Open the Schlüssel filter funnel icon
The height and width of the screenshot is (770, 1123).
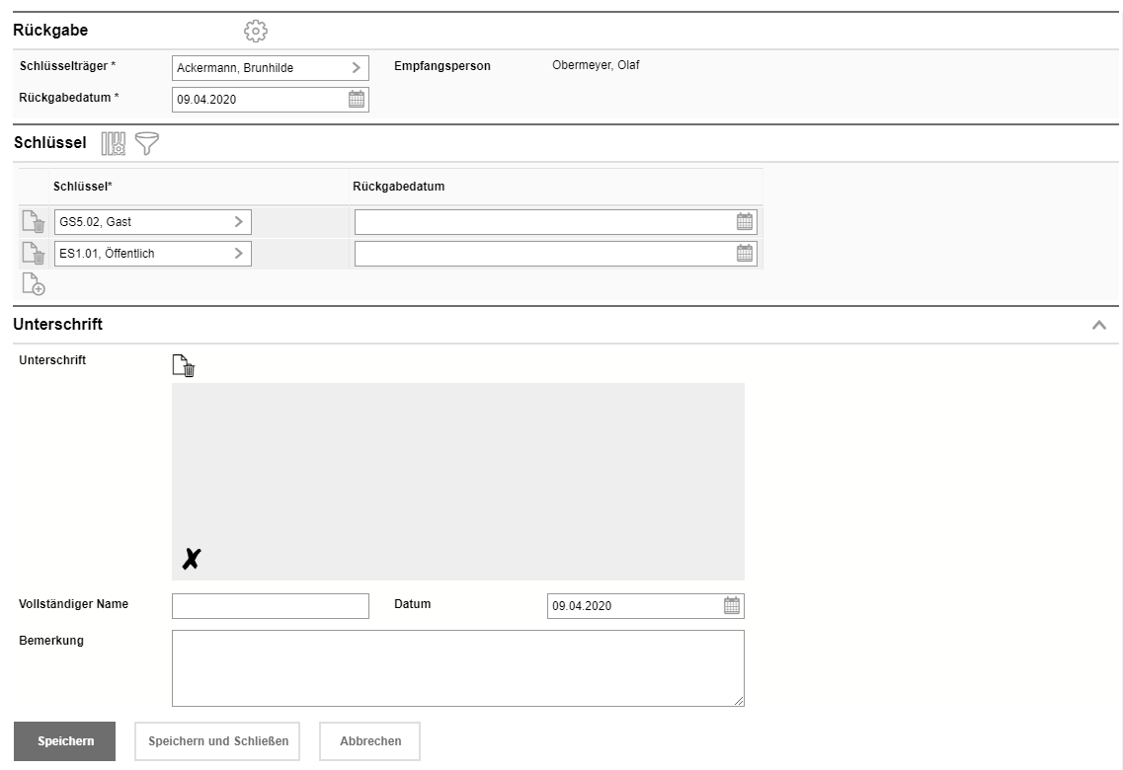coord(147,144)
